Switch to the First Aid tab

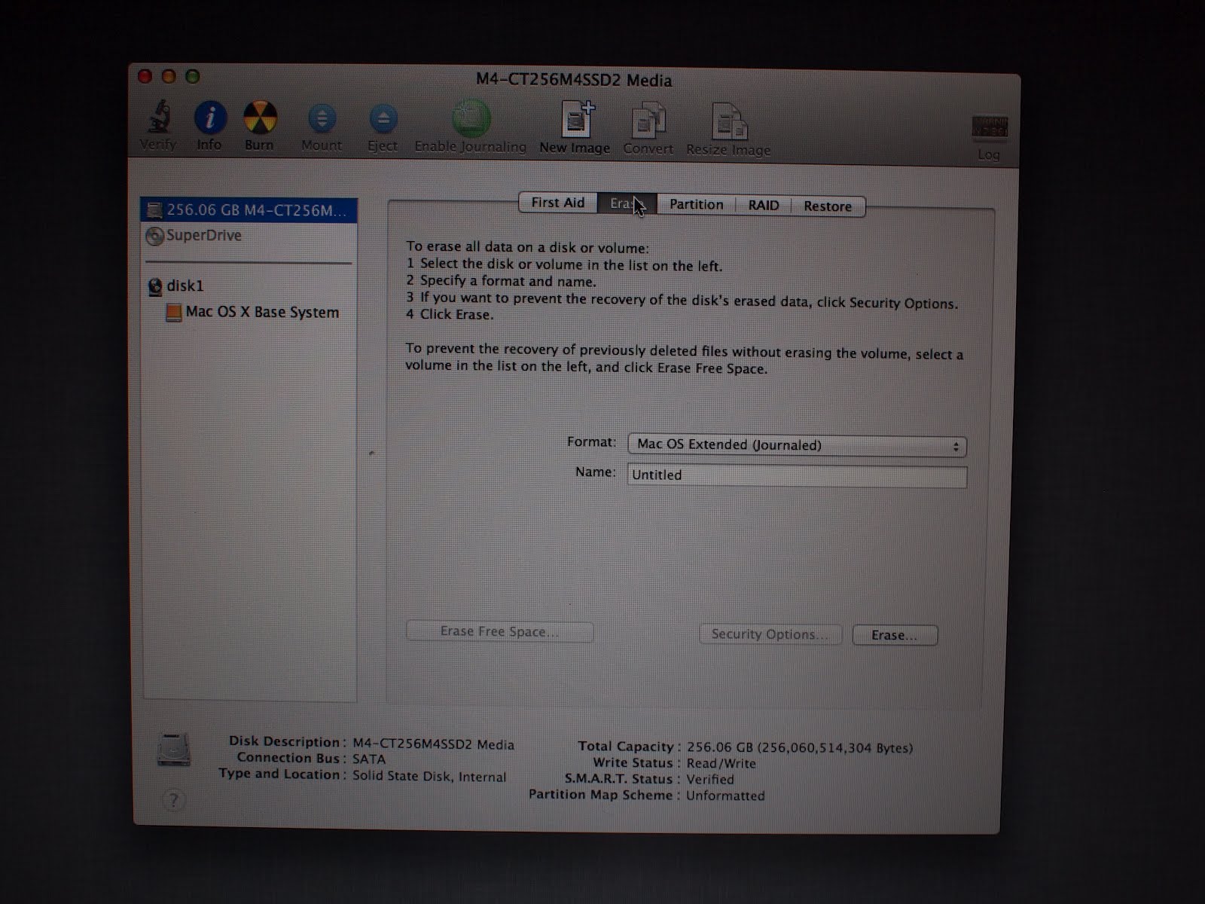coord(558,203)
